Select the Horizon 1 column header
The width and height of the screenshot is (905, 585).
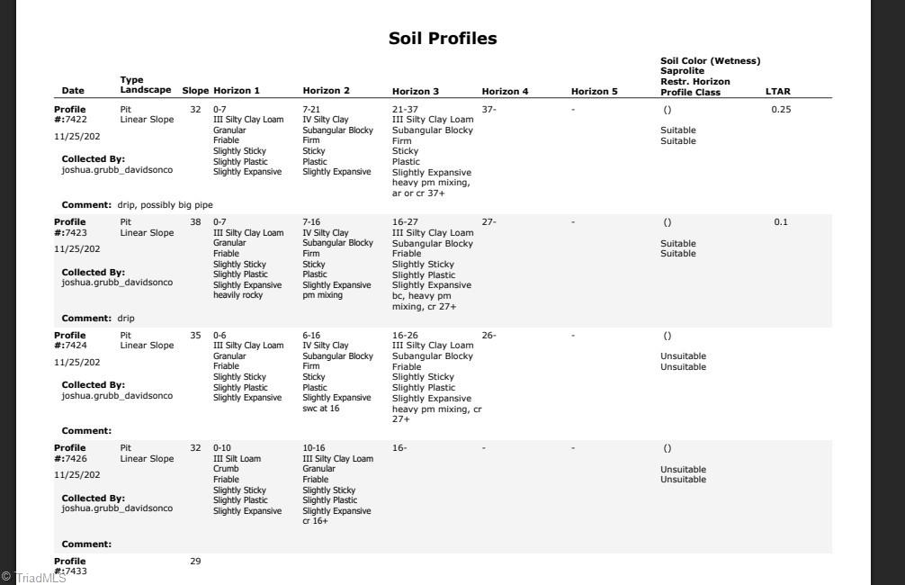click(x=237, y=91)
